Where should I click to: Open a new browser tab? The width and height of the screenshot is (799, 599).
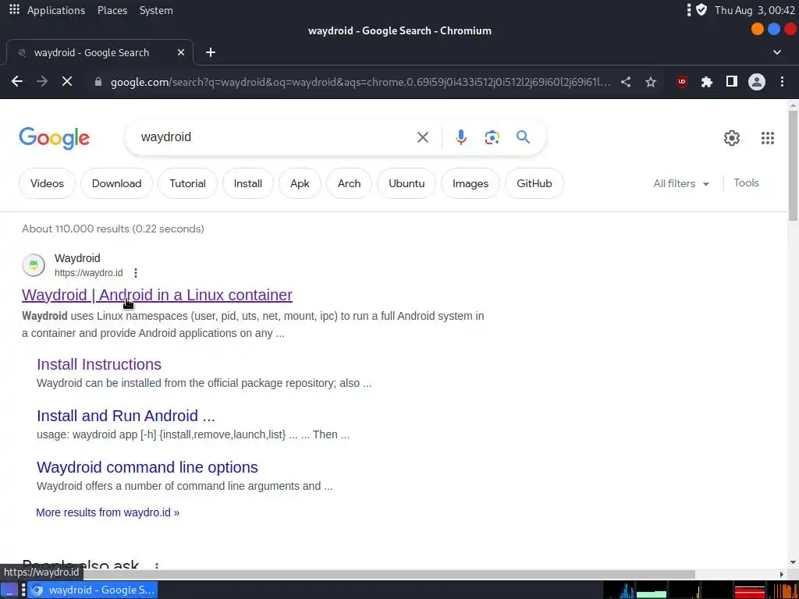211,52
